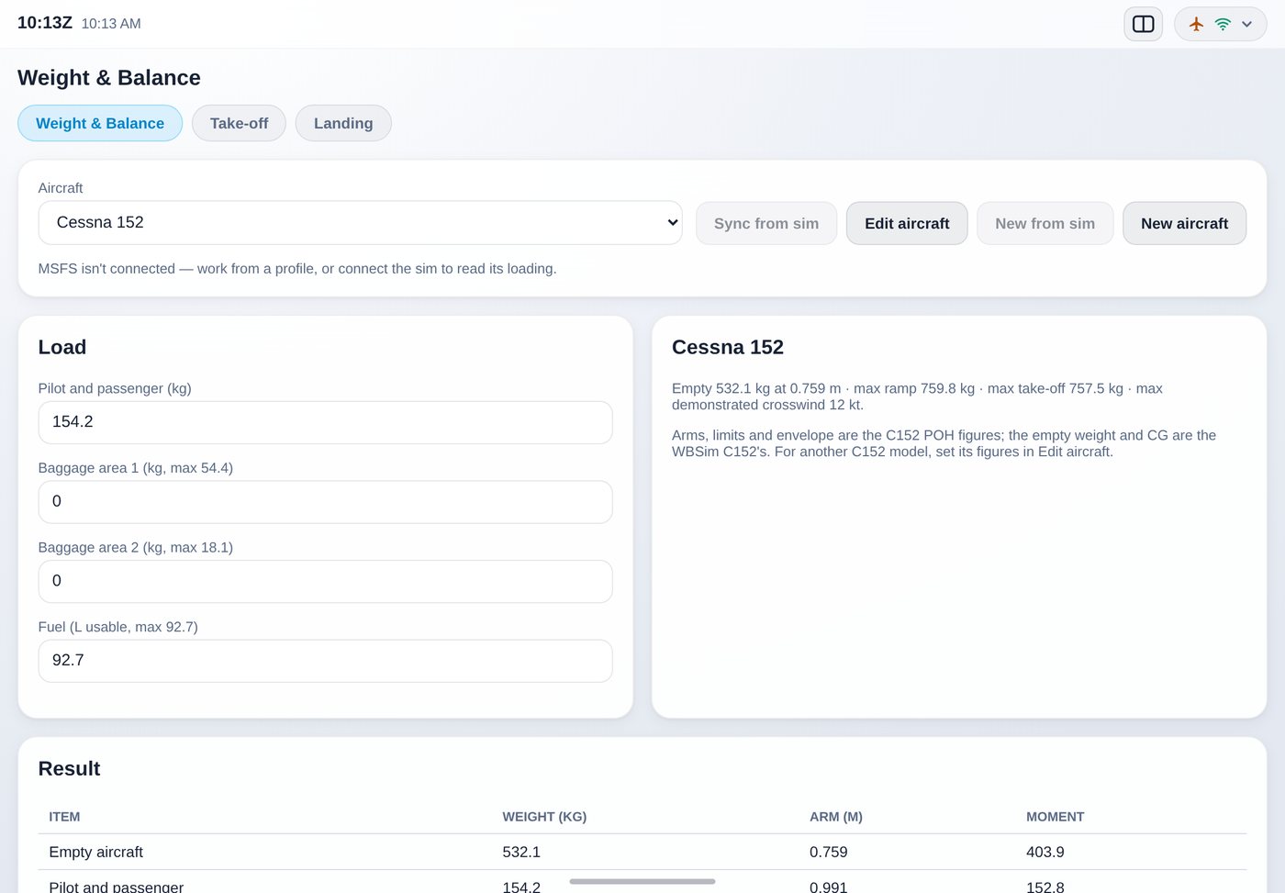Click the 10:13 AM local time
1285x893 pixels.
point(111,24)
